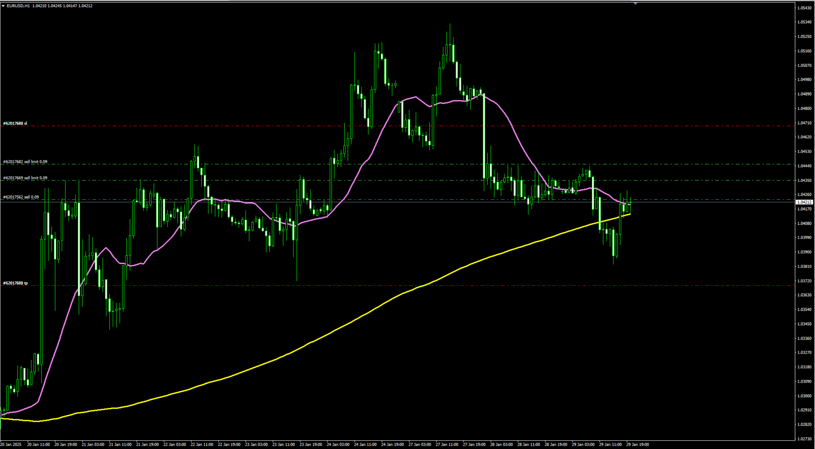Click the chart shift triangle marker at top
Viewport: 815px width, 449px height.
(635, 3)
